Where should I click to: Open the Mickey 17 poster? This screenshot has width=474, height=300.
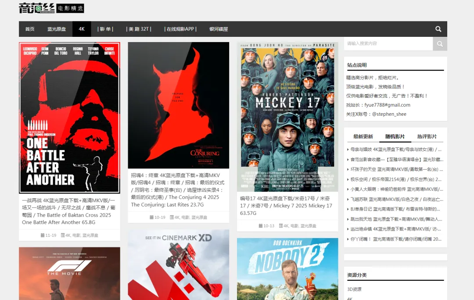click(x=287, y=117)
